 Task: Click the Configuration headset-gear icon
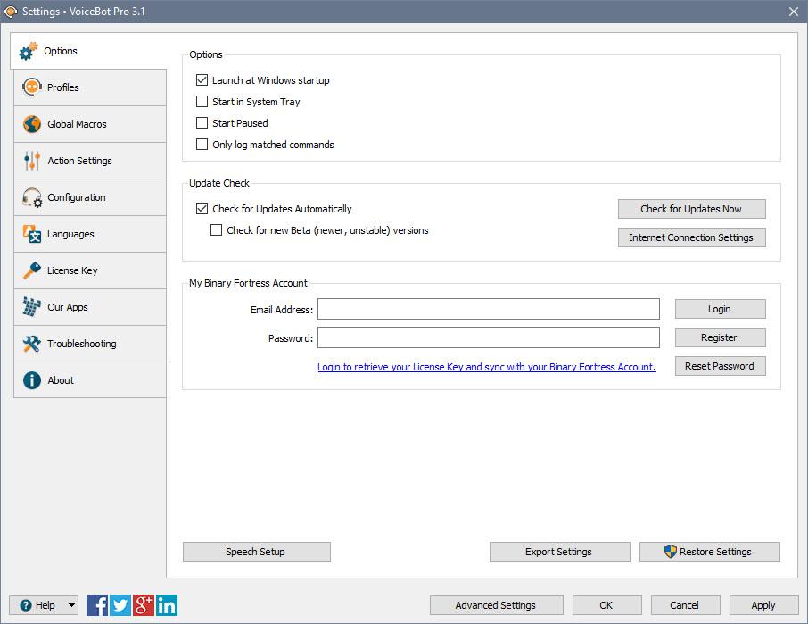32,197
